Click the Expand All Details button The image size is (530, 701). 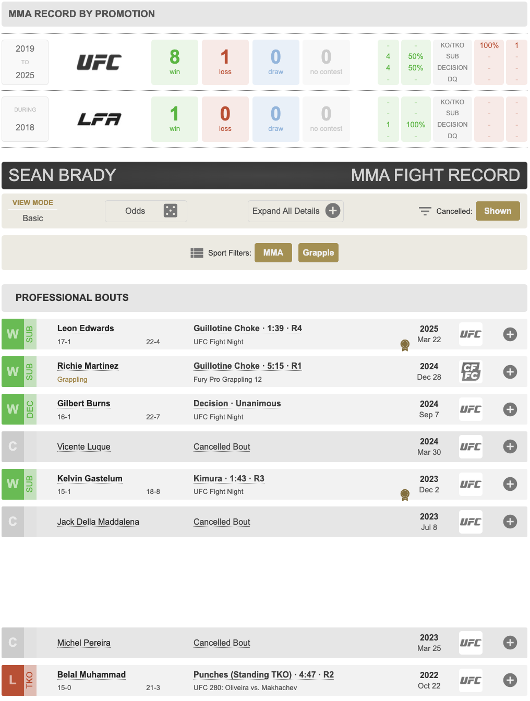(295, 211)
